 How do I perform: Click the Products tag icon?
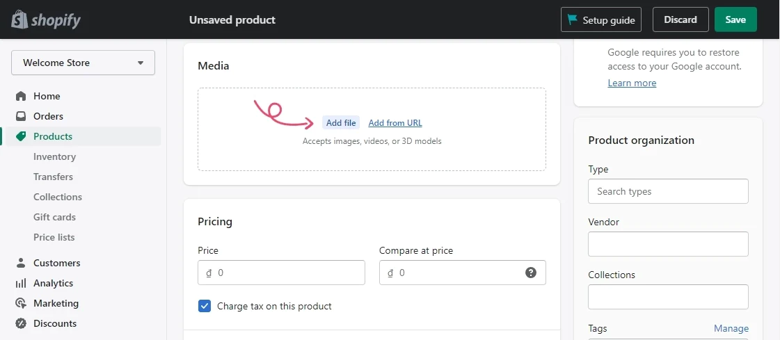(21, 136)
